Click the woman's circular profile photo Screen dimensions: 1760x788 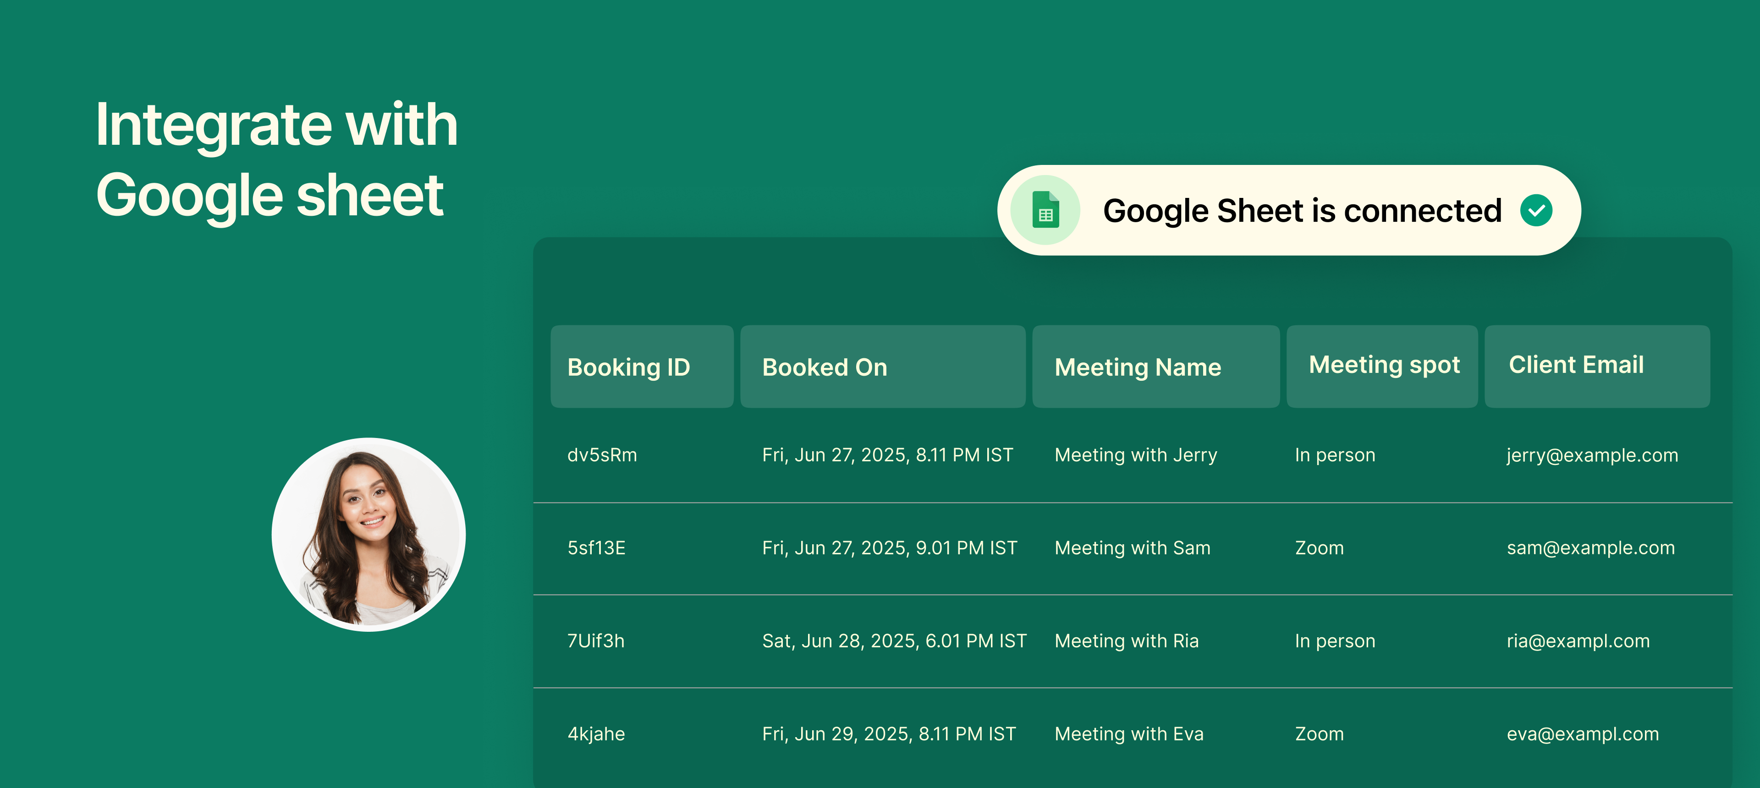click(369, 534)
